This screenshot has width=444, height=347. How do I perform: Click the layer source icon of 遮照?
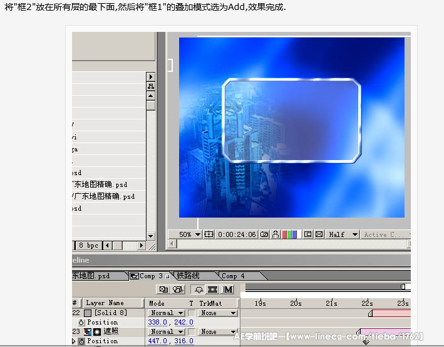[88, 332]
